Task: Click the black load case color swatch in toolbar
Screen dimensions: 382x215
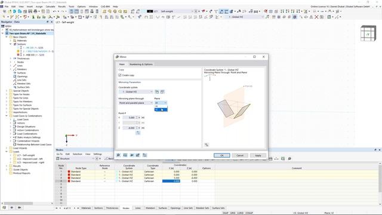Action: coord(150,11)
